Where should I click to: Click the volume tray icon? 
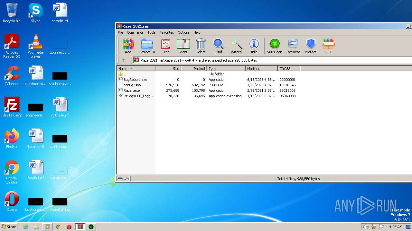point(366,227)
